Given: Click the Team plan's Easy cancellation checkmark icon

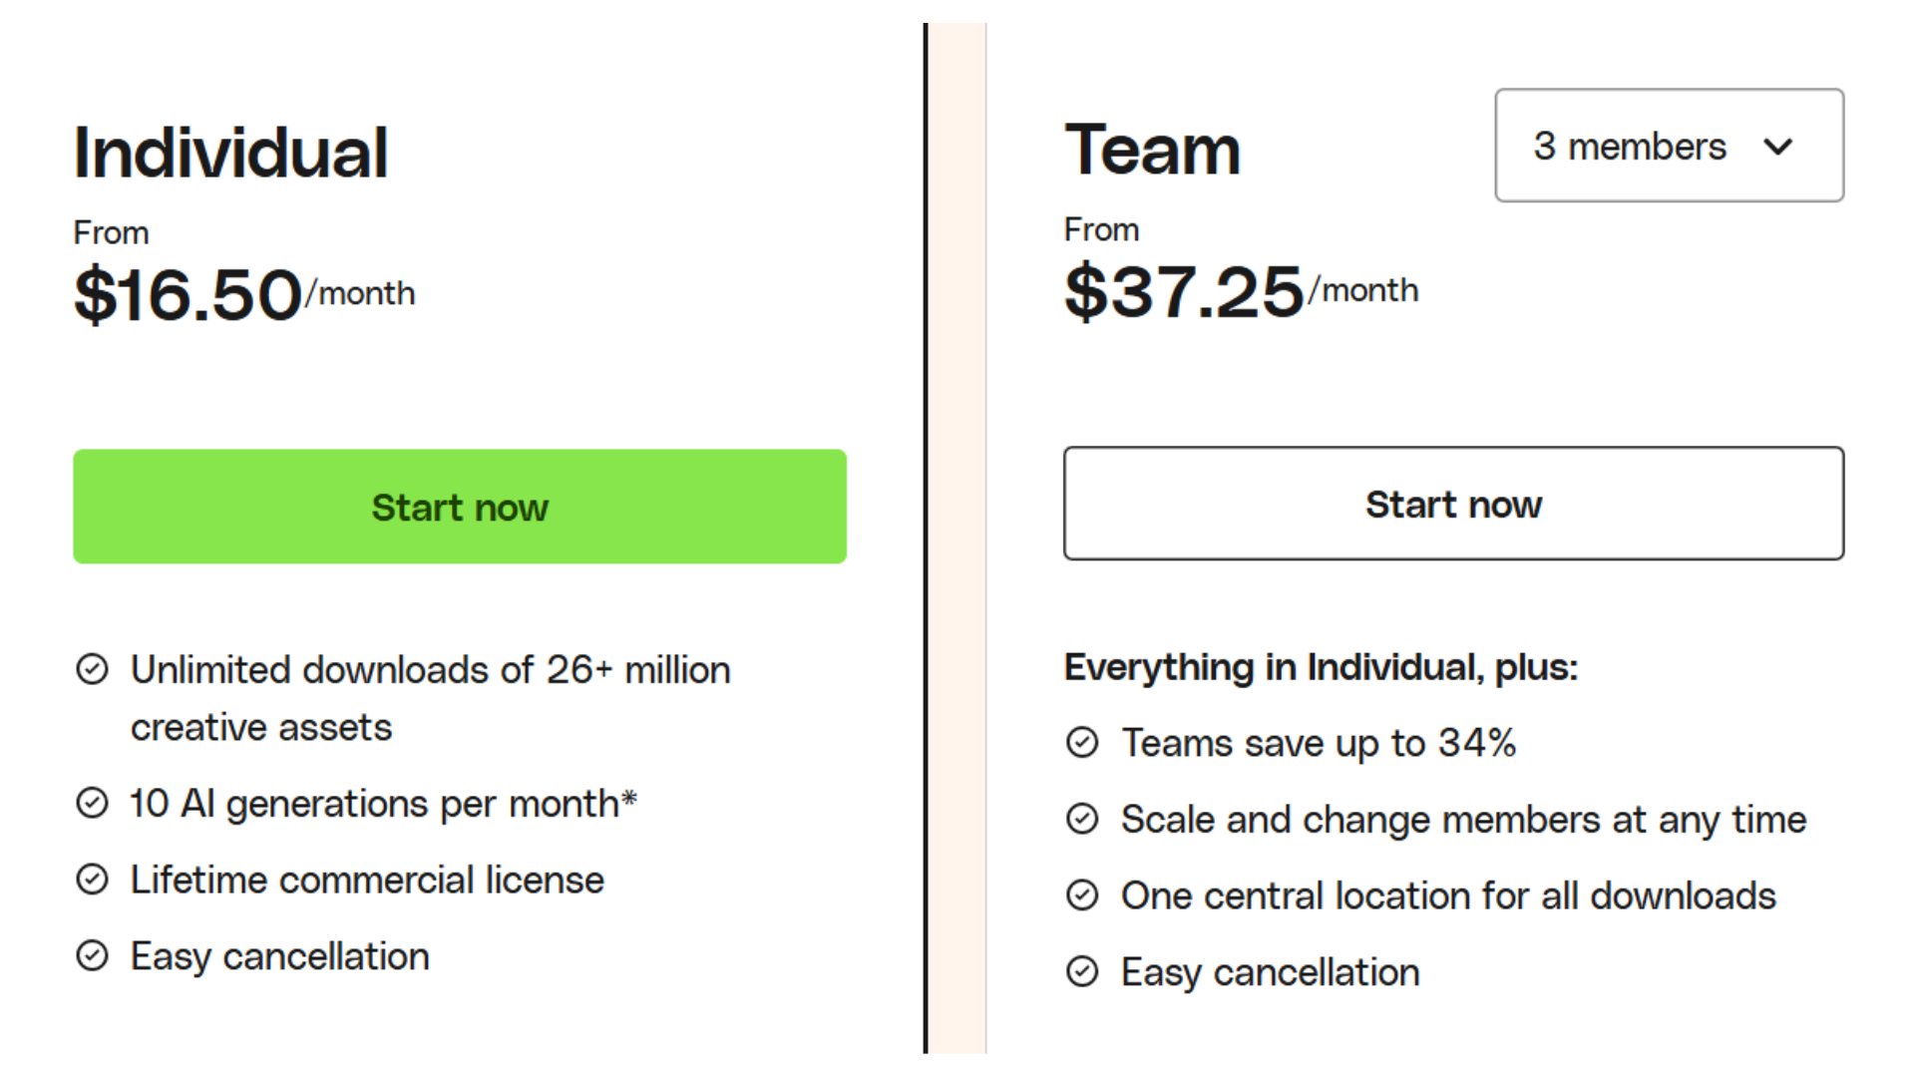Looking at the screenshot, I should pyautogui.click(x=1082, y=971).
